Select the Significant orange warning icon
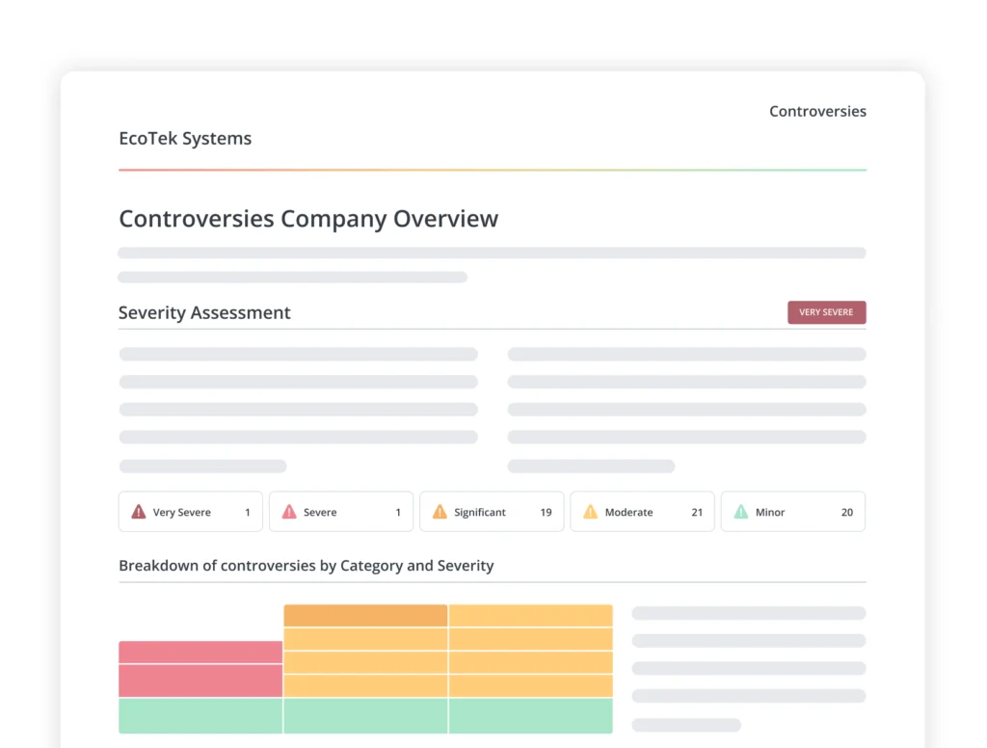The width and height of the screenshot is (987, 748). pos(440,512)
